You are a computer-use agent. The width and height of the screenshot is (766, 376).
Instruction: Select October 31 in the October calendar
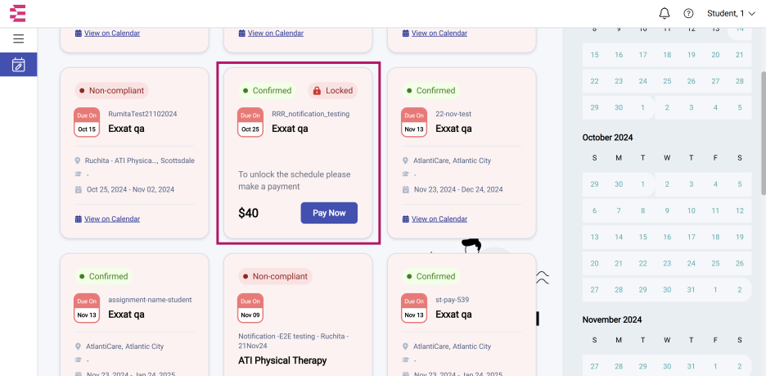tap(691, 289)
